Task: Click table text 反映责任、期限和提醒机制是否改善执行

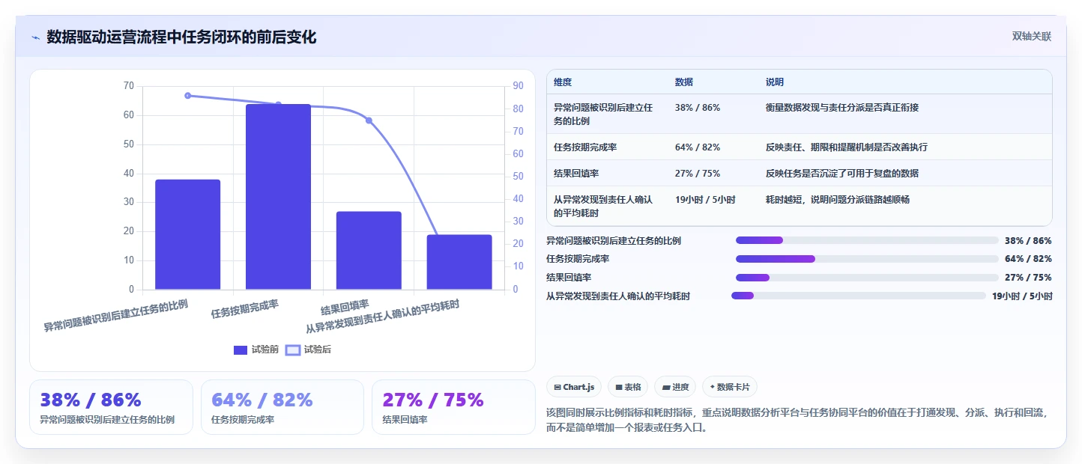Action: [847, 147]
